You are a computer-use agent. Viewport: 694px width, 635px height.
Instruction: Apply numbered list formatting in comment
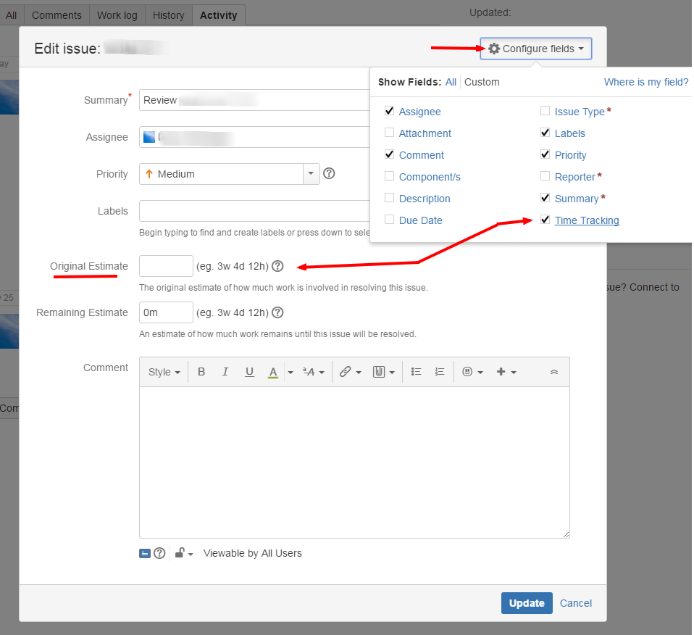tap(440, 371)
